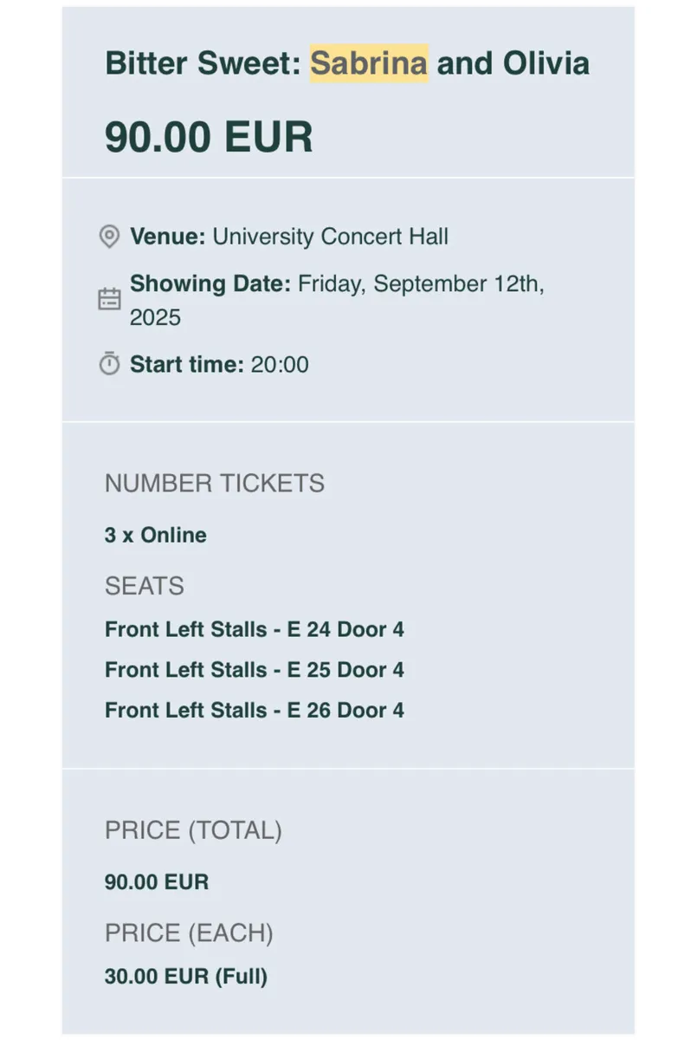Screen dimensions: 697x1040
Task: Click the 20:00 start time value
Action: [280, 364]
